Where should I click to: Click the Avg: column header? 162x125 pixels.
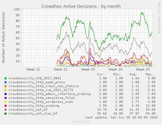point(133,74)
